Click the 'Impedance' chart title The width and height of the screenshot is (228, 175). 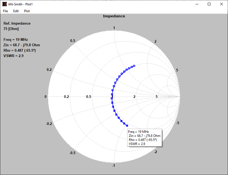click(x=114, y=16)
